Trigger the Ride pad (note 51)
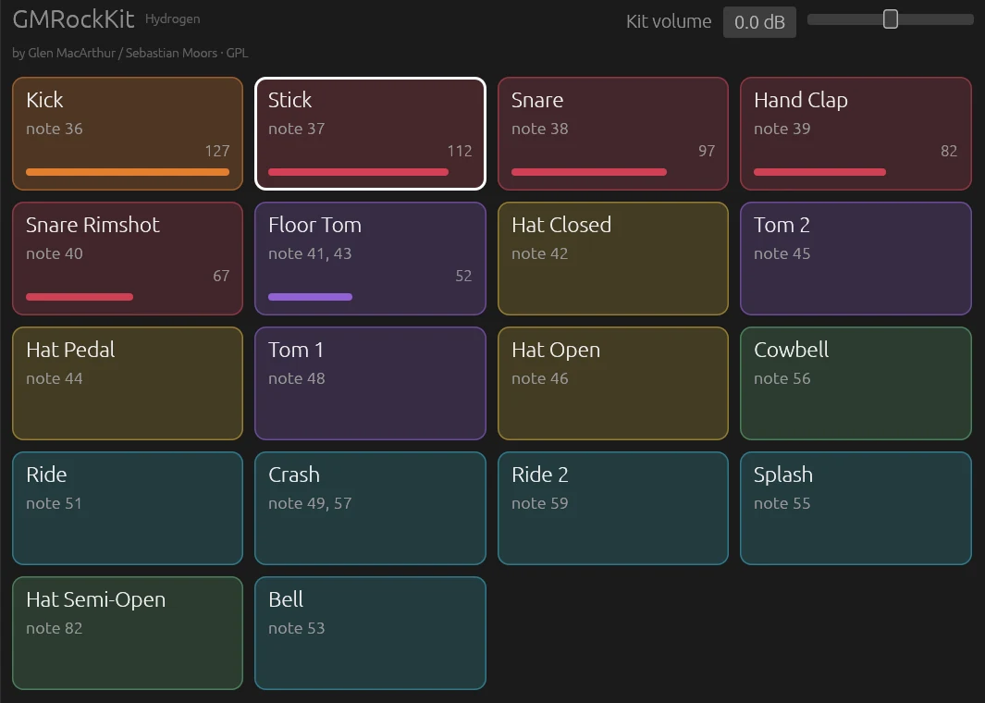 coord(128,508)
